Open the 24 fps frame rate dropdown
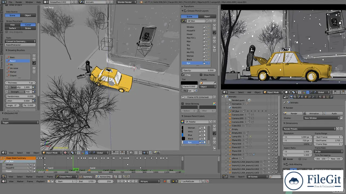The width and height of the screenshot is (346, 194). click(x=329, y=152)
